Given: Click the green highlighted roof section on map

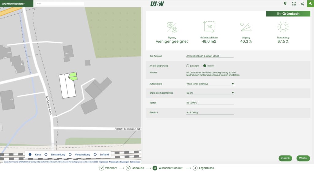Looking at the screenshot, I should tap(73, 76).
